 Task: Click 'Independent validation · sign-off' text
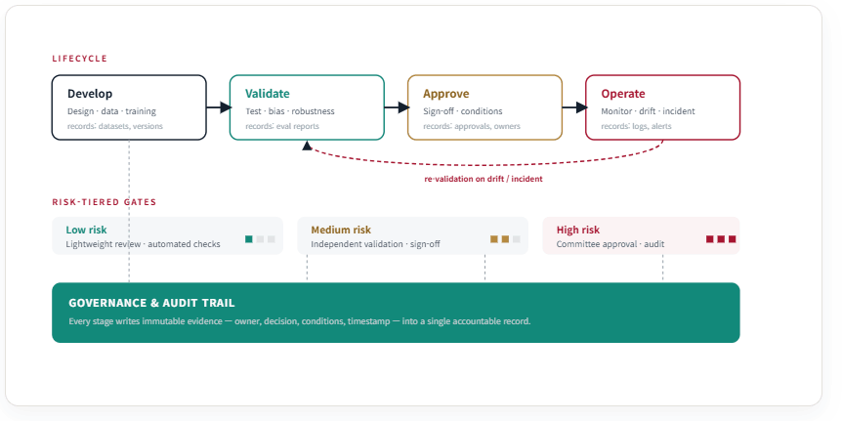pyautogui.click(x=375, y=244)
